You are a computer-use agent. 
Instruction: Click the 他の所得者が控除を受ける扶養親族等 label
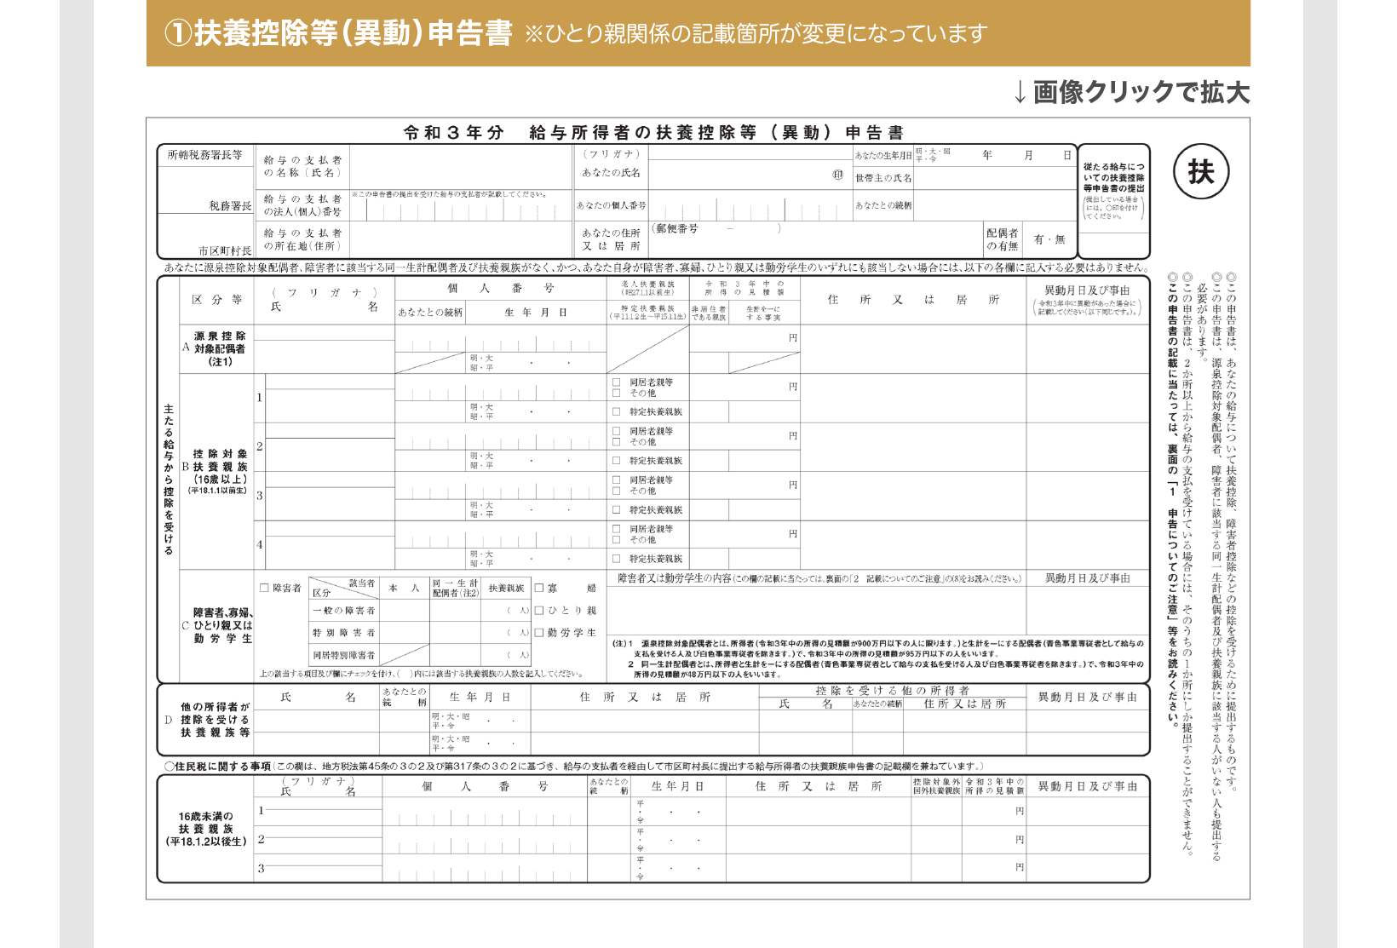pos(215,720)
